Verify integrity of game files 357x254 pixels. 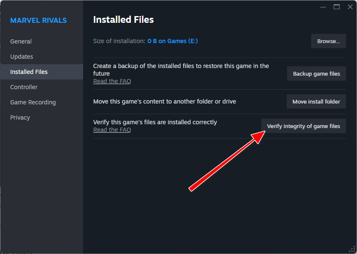coord(303,126)
